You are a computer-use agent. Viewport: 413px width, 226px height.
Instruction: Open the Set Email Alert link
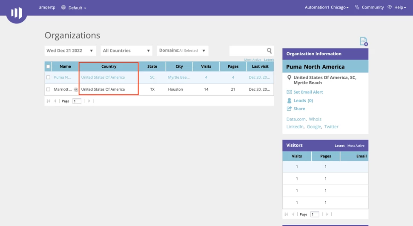(x=308, y=92)
